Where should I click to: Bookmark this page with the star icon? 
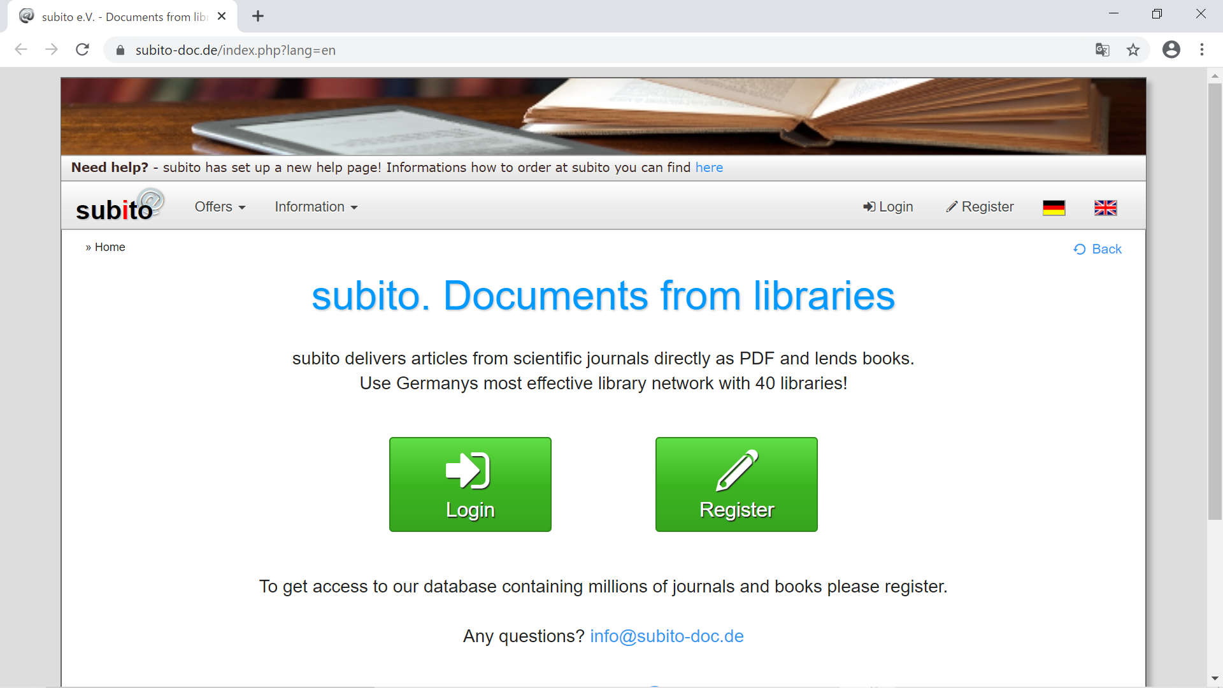point(1133,50)
